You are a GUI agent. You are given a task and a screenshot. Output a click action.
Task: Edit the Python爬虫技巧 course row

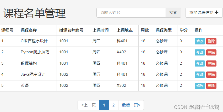coord(200,52)
